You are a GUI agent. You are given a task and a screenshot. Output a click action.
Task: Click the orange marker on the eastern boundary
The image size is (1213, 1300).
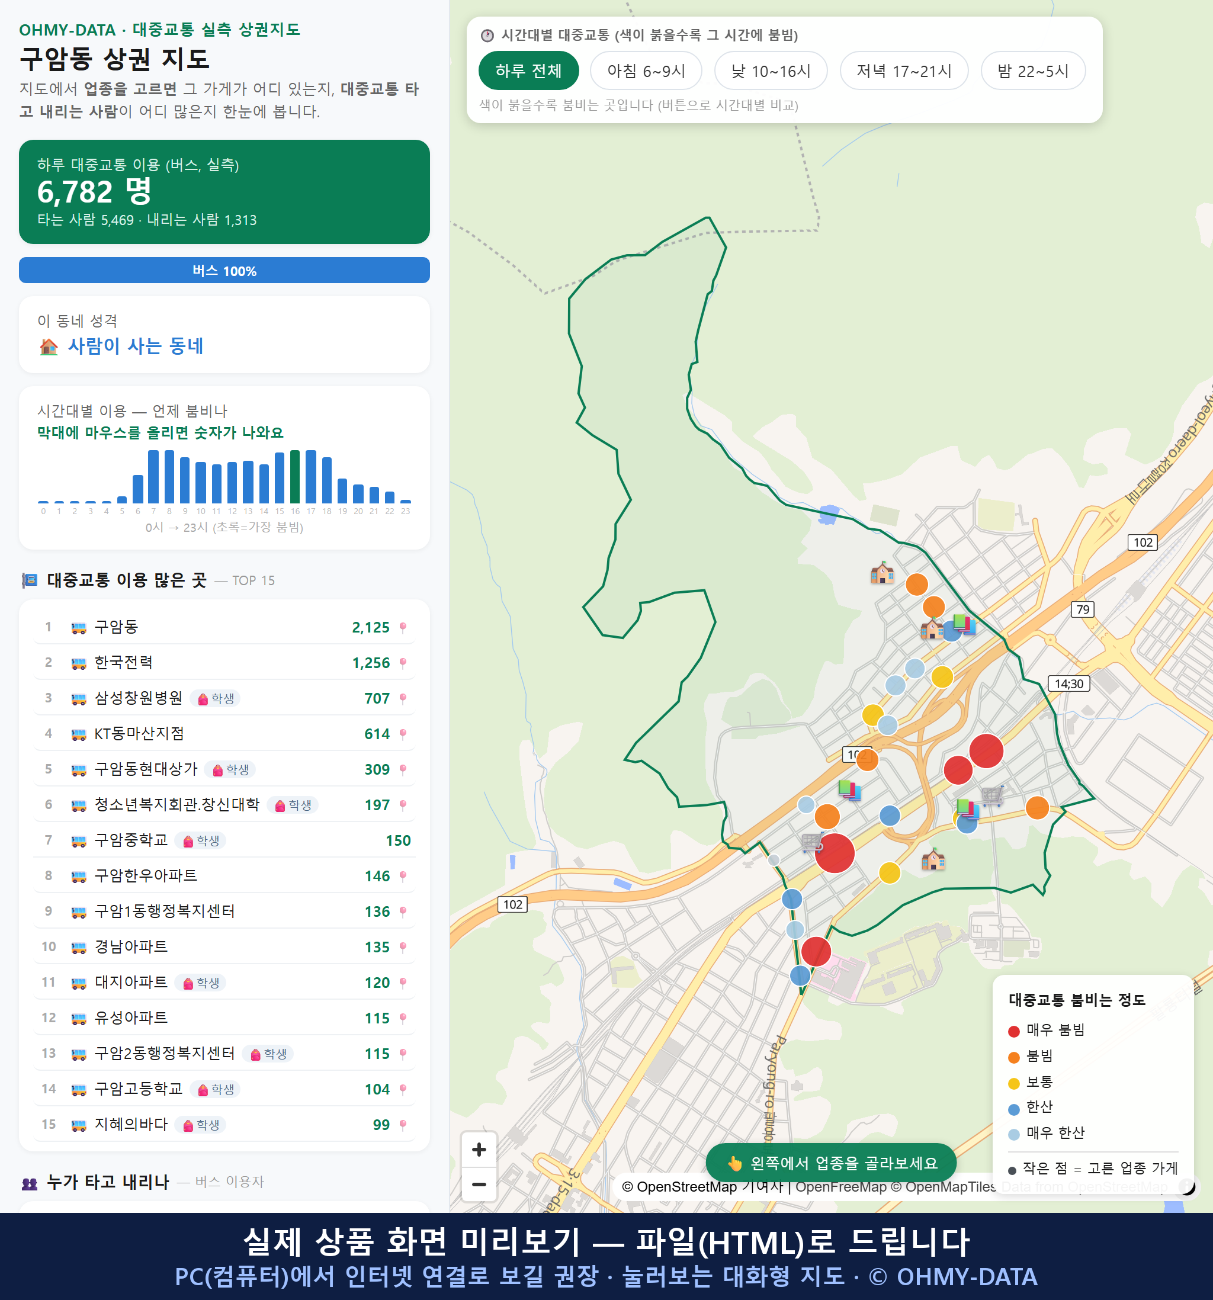1037,808
